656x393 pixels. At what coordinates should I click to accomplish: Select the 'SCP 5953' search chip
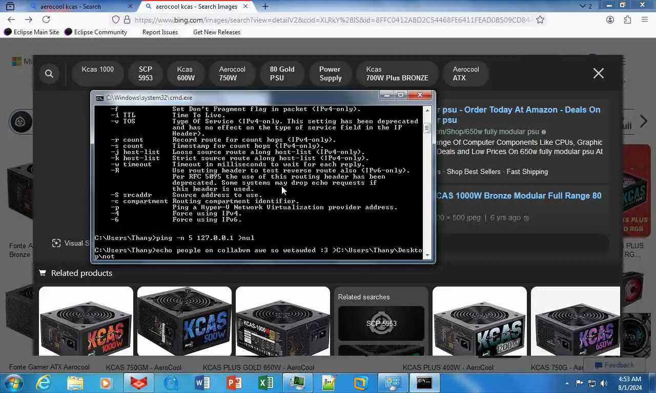[x=146, y=73]
